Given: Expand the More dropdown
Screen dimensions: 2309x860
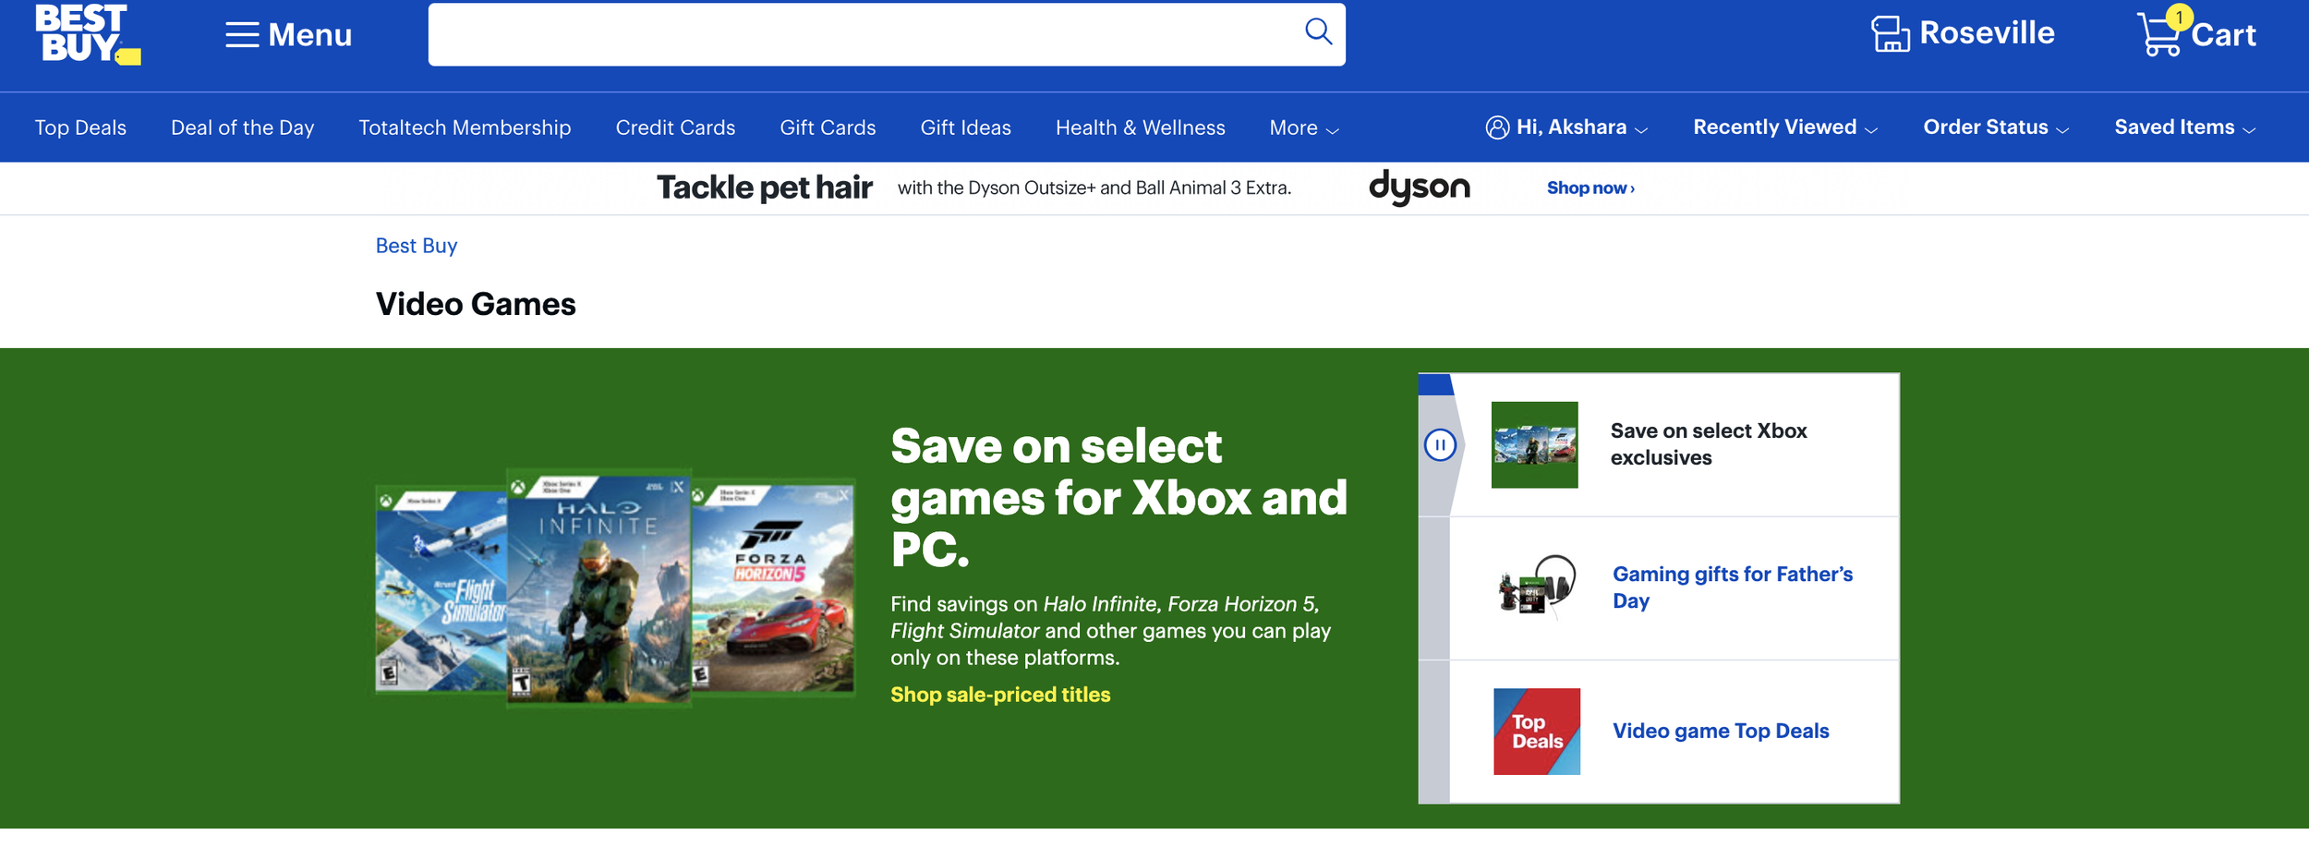Looking at the screenshot, I should pyautogui.click(x=1303, y=128).
